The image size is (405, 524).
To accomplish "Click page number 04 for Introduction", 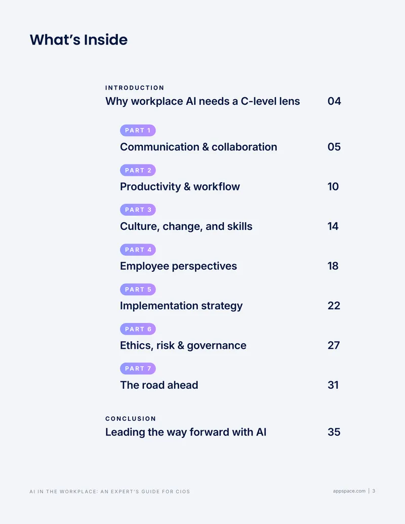I will 334,101.
